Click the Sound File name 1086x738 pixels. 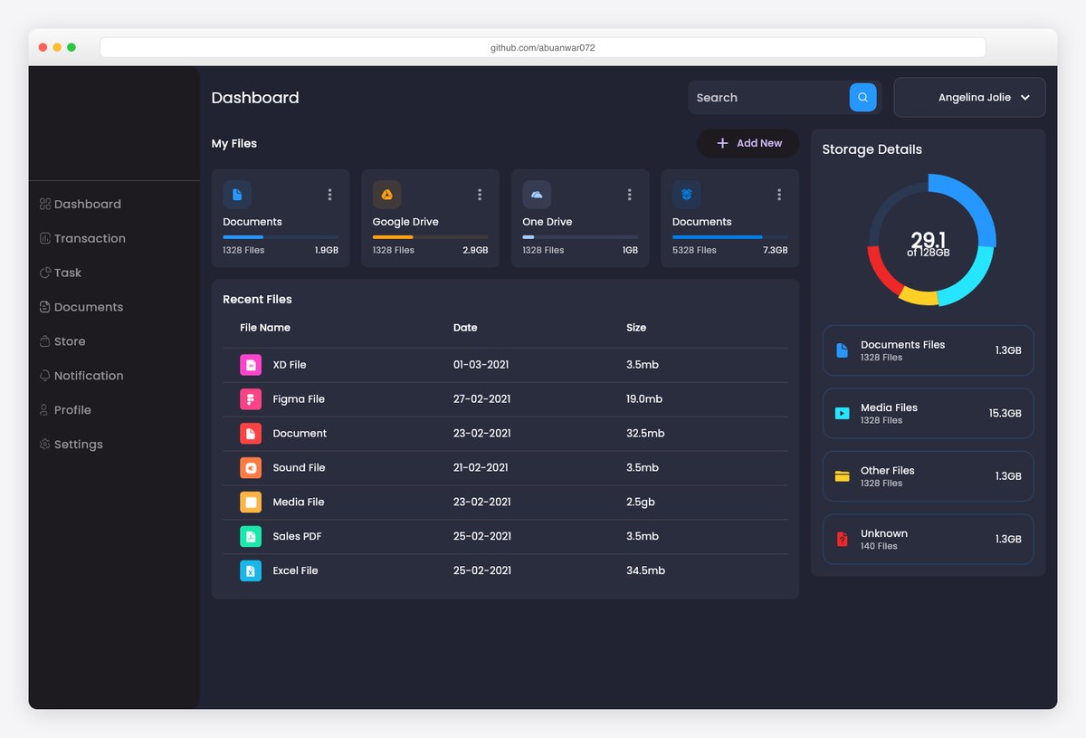click(x=299, y=468)
